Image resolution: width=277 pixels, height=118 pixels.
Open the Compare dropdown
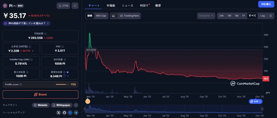point(206,16)
